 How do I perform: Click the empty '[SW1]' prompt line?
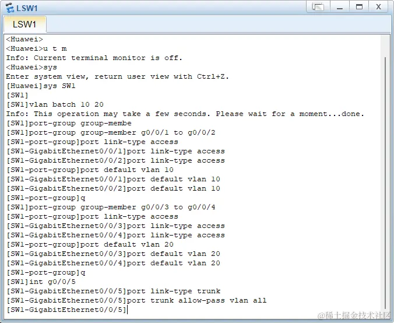[x=17, y=95]
